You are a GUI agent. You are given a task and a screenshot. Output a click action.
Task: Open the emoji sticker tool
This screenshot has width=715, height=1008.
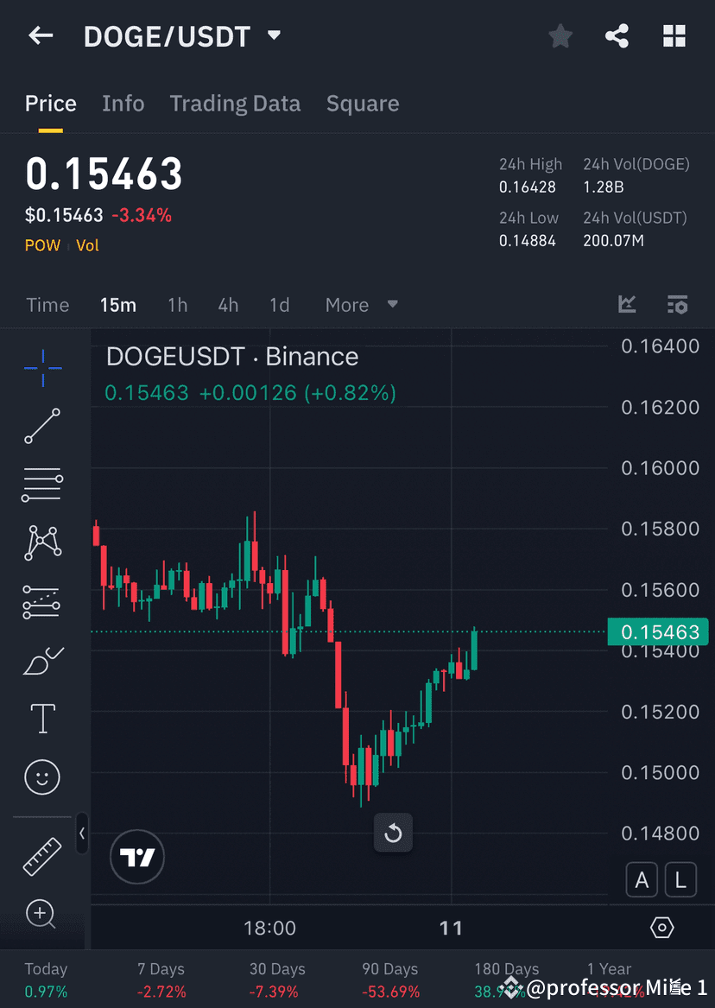(x=41, y=777)
